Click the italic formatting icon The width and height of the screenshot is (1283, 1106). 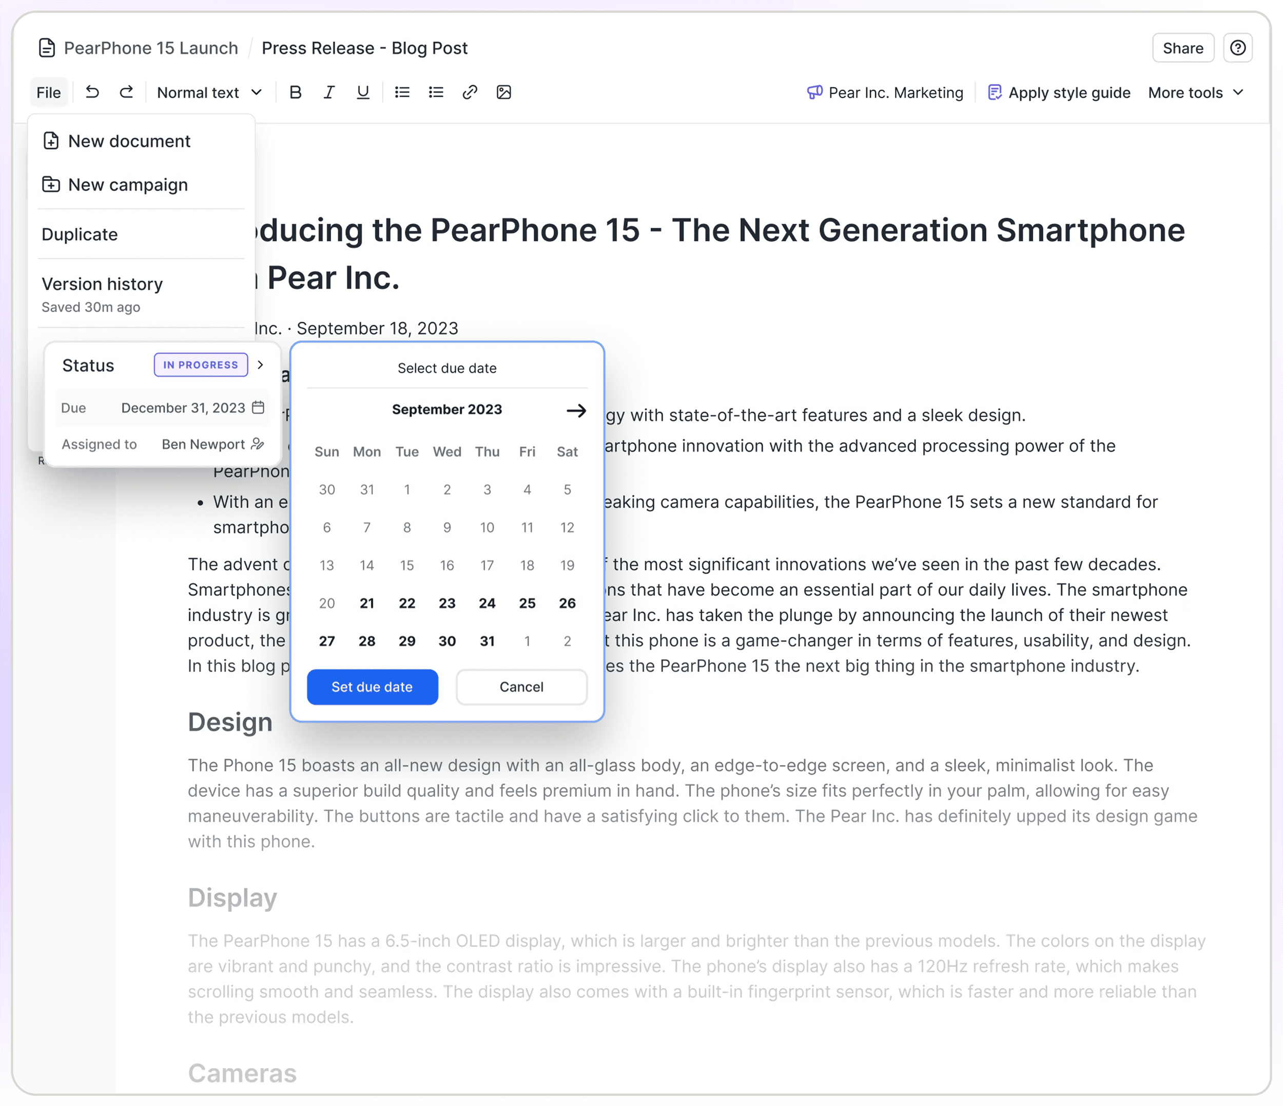328,92
